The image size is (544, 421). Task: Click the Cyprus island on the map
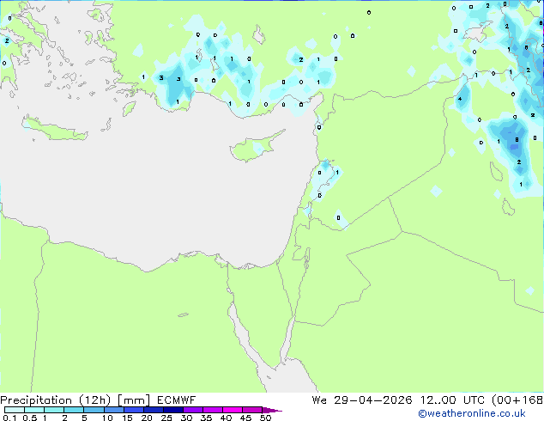255,147
